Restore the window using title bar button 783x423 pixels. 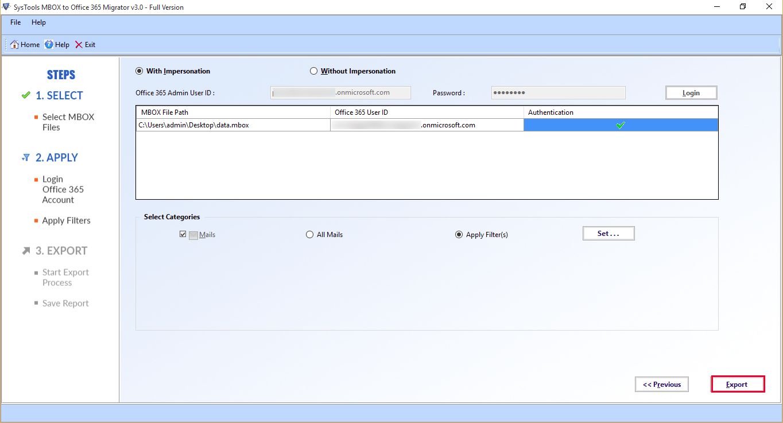click(x=743, y=7)
